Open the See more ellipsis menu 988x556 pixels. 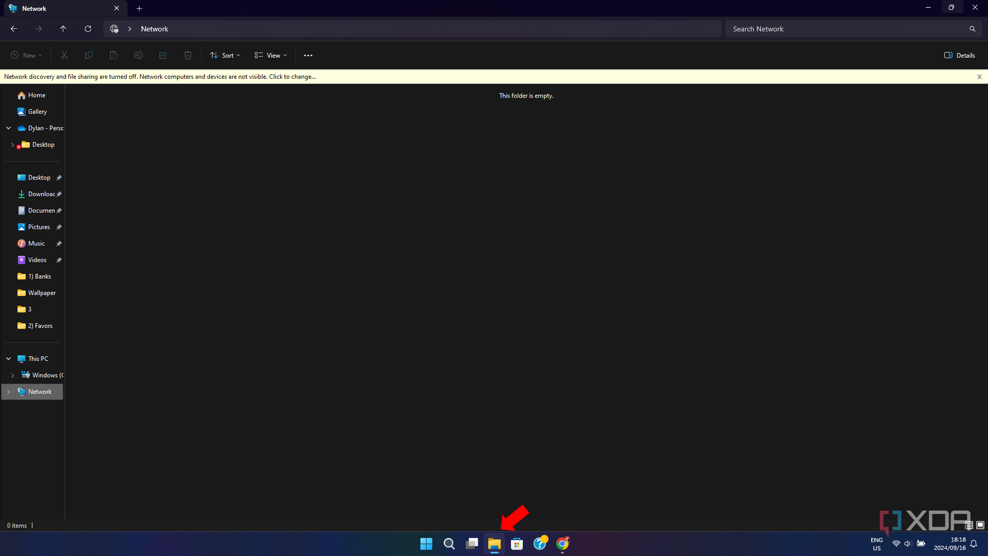pos(308,55)
